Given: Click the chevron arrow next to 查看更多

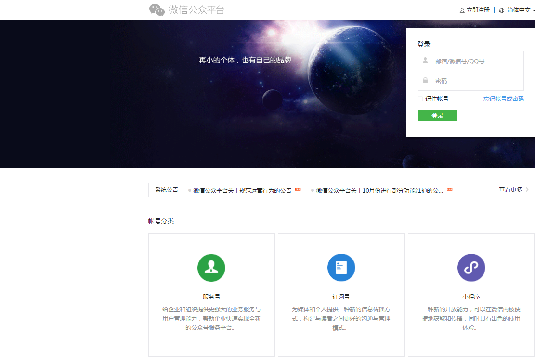Looking at the screenshot, I should [527, 190].
